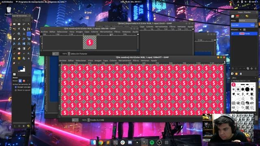The height and width of the screenshot is (146, 260).
Task: Toggle quick mask in 1200x377 window
Action: point(60,117)
